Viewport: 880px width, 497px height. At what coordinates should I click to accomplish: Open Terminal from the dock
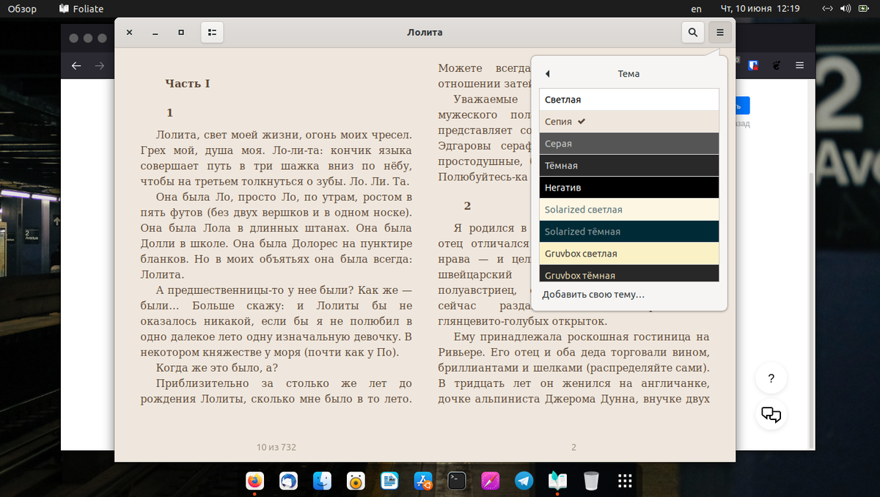[x=457, y=481]
